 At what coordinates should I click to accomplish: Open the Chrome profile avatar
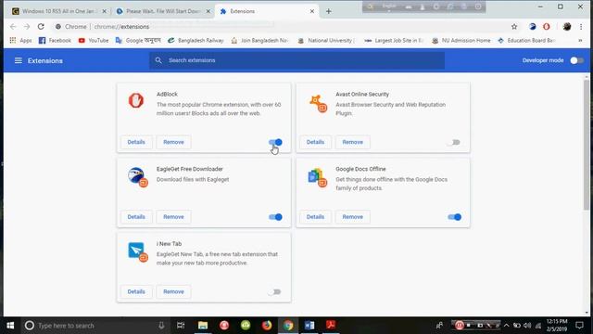tap(566, 27)
